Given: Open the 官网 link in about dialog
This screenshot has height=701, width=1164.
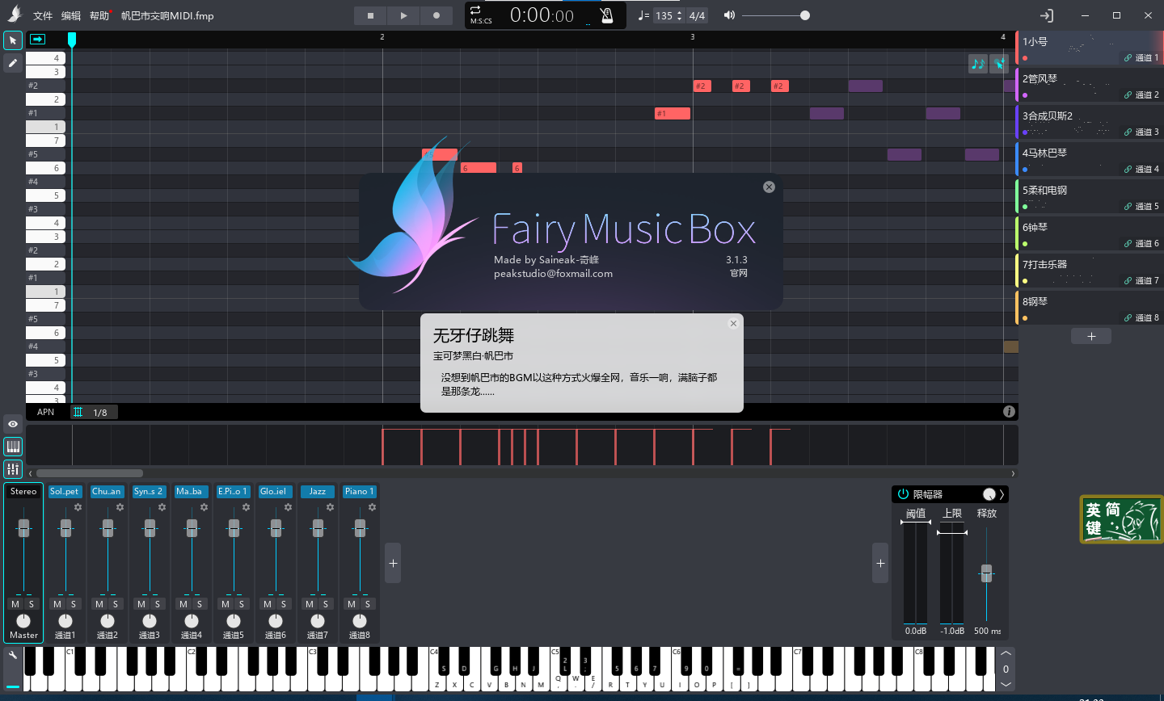Looking at the screenshot, I should tap(739, 273).
